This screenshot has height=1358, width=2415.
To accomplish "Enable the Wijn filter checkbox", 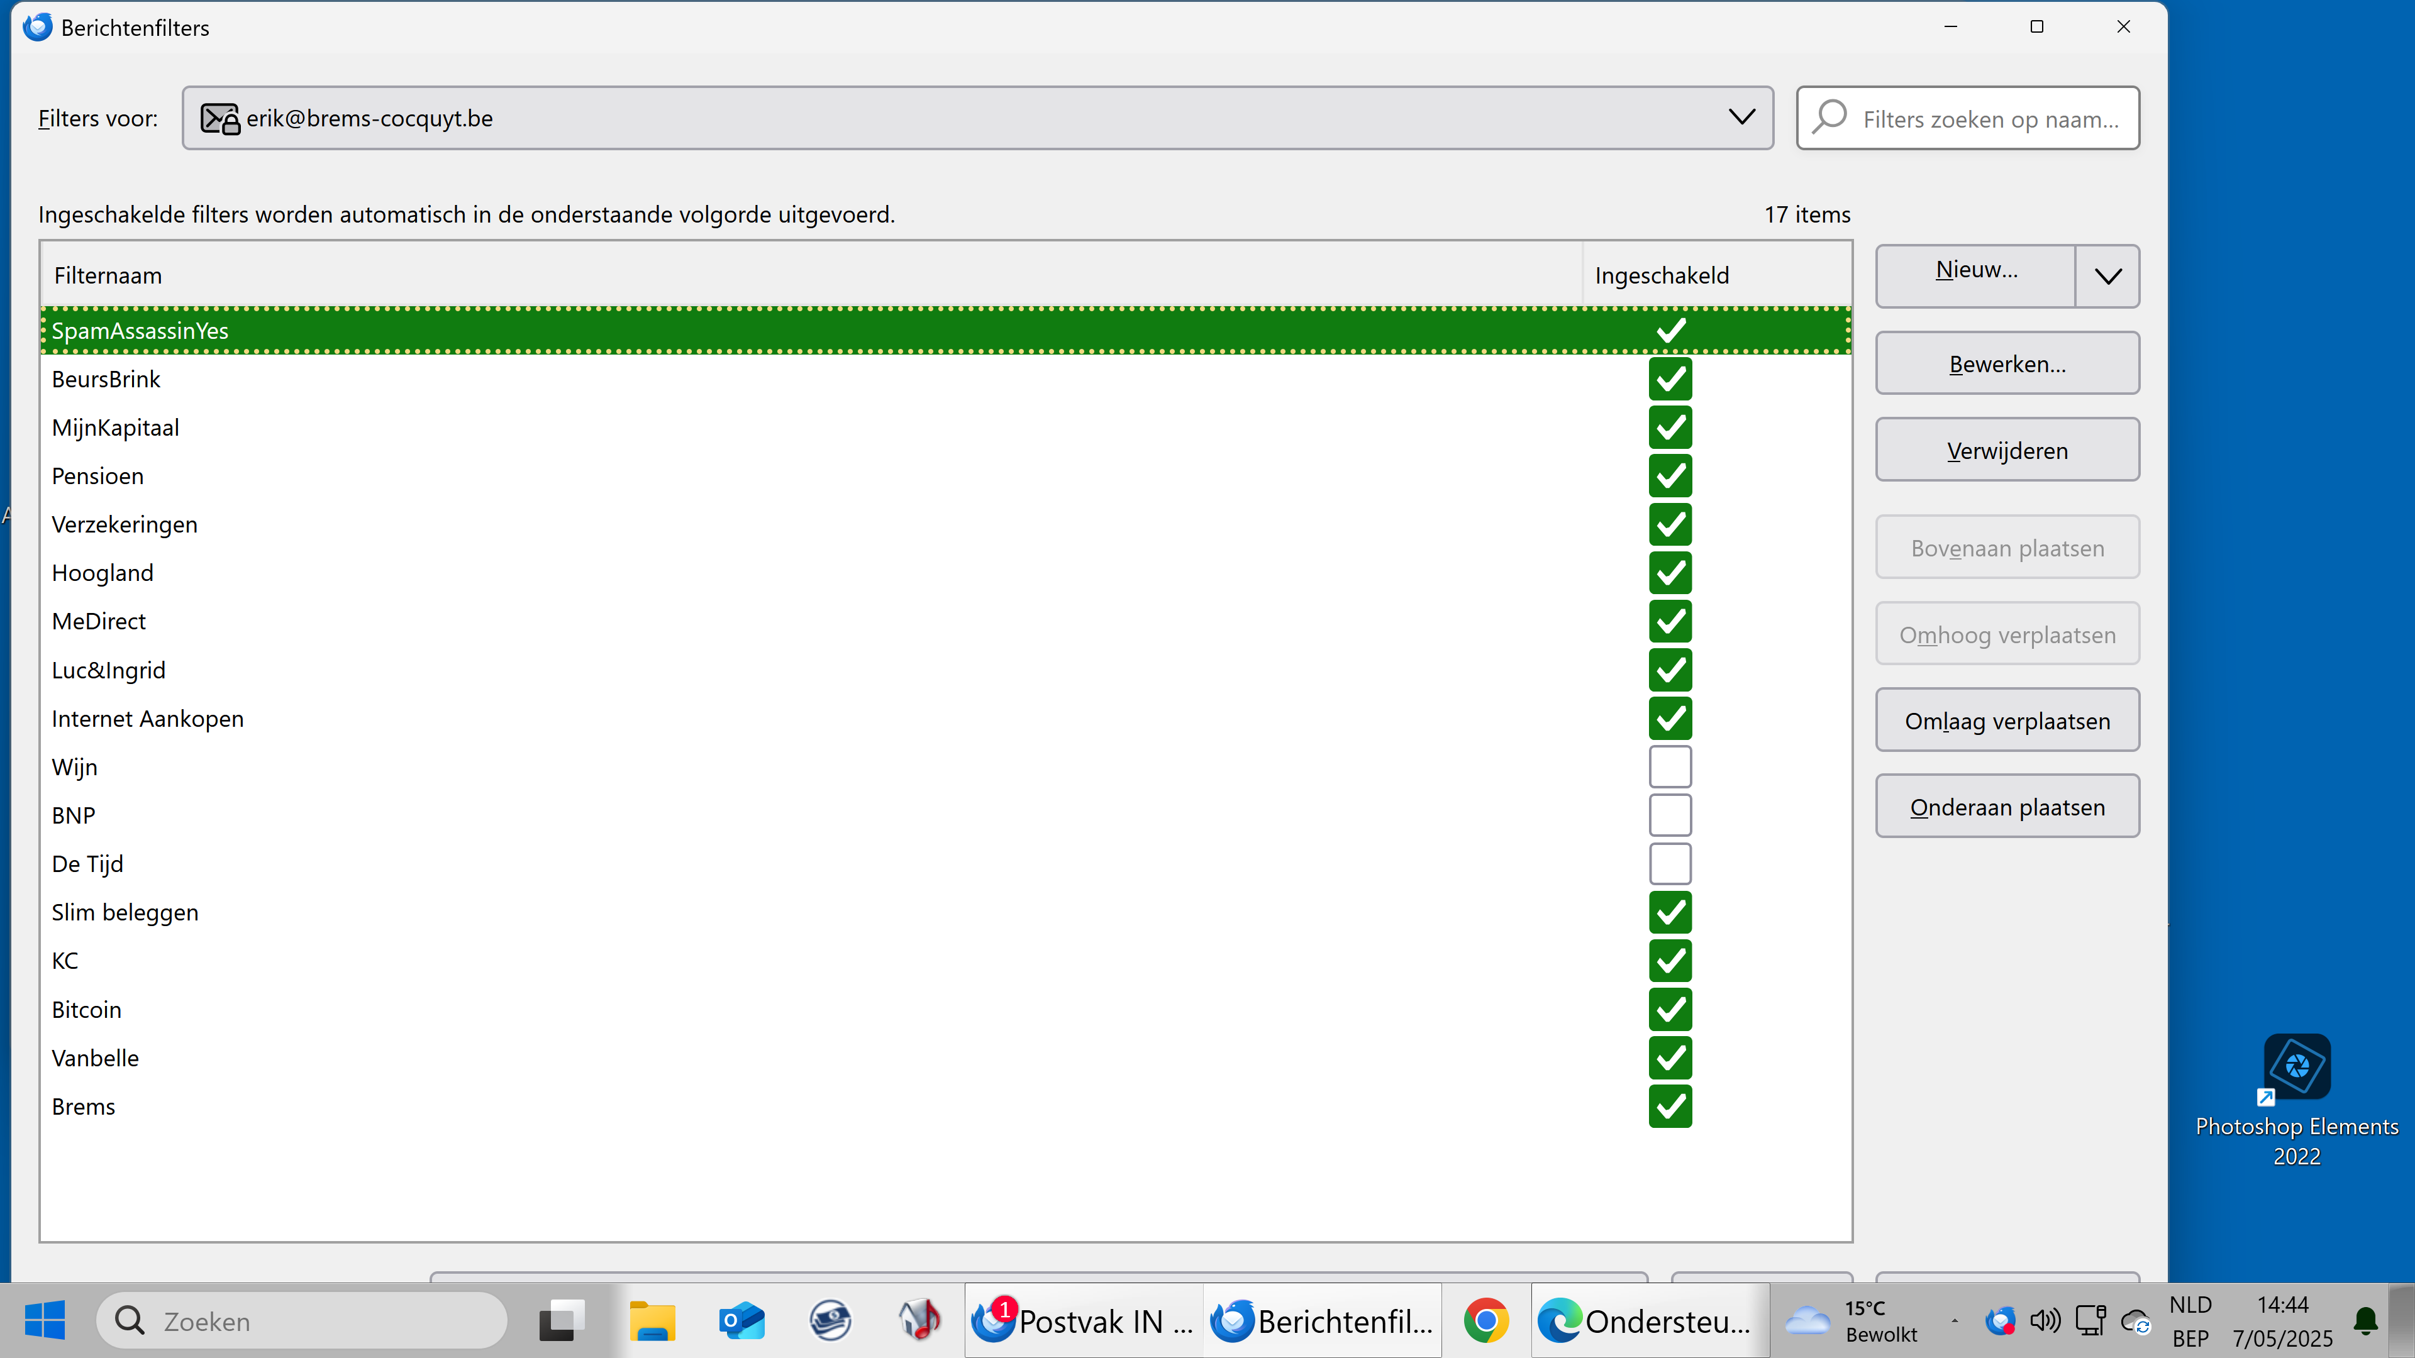I will (1670, 766).
